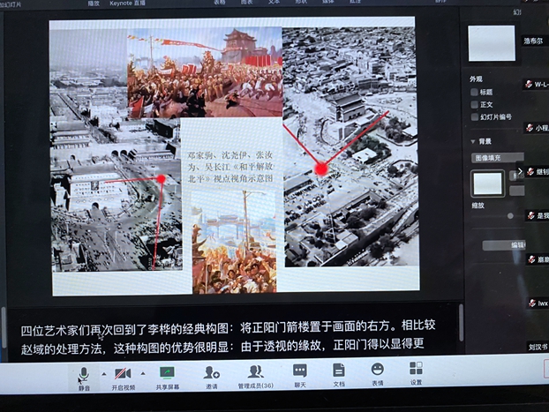The height and width of the screenshot is (412, 549).
Task: Click muted mic icon beside W-L-
Action: (x=529, y=84)
